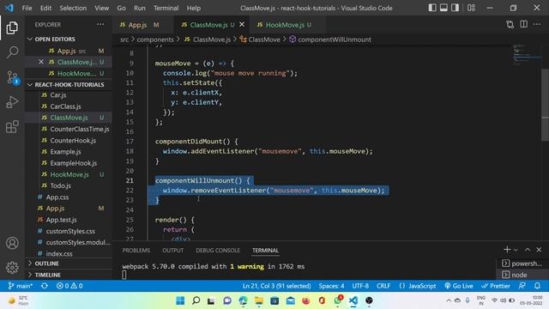
Task: Open errors and warnings count in status bar
Action: [x=69, y=286]
